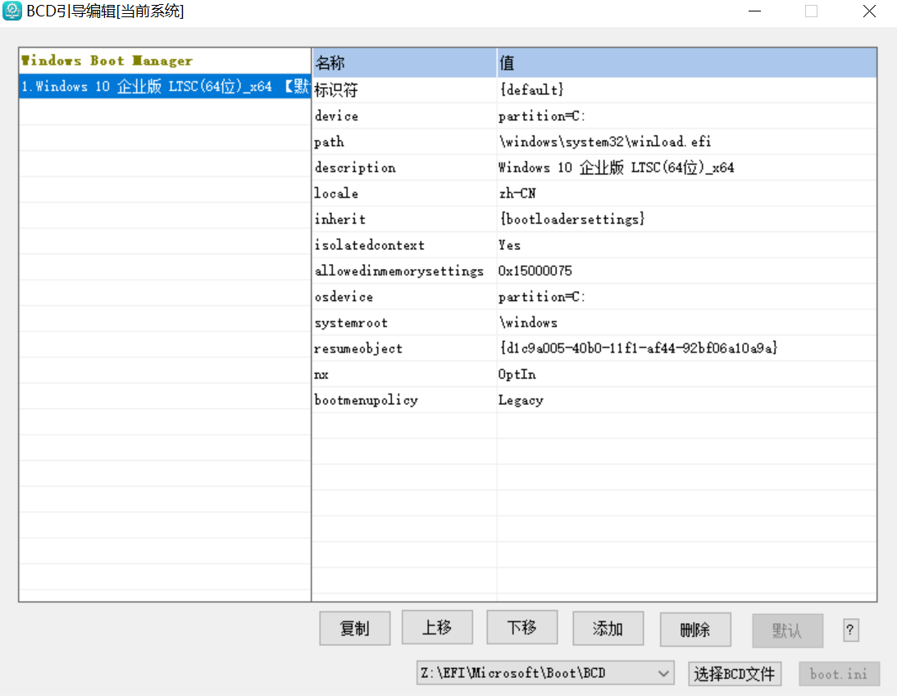The height and width of the screenshot is (696, 897).
Task: Click the 添加 (add) button
Action: 608,629
